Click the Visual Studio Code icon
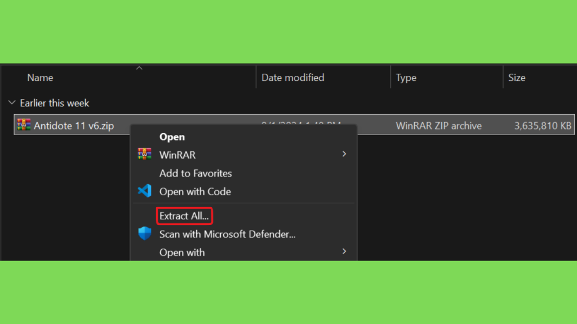 (145, 191)
